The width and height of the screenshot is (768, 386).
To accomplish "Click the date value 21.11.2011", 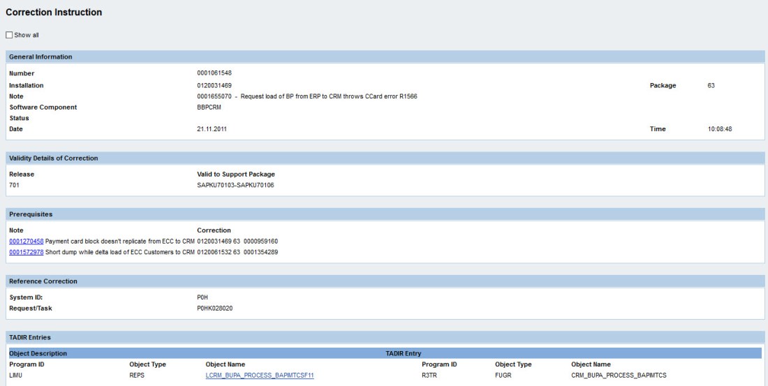I will click(x=212, y=129).
